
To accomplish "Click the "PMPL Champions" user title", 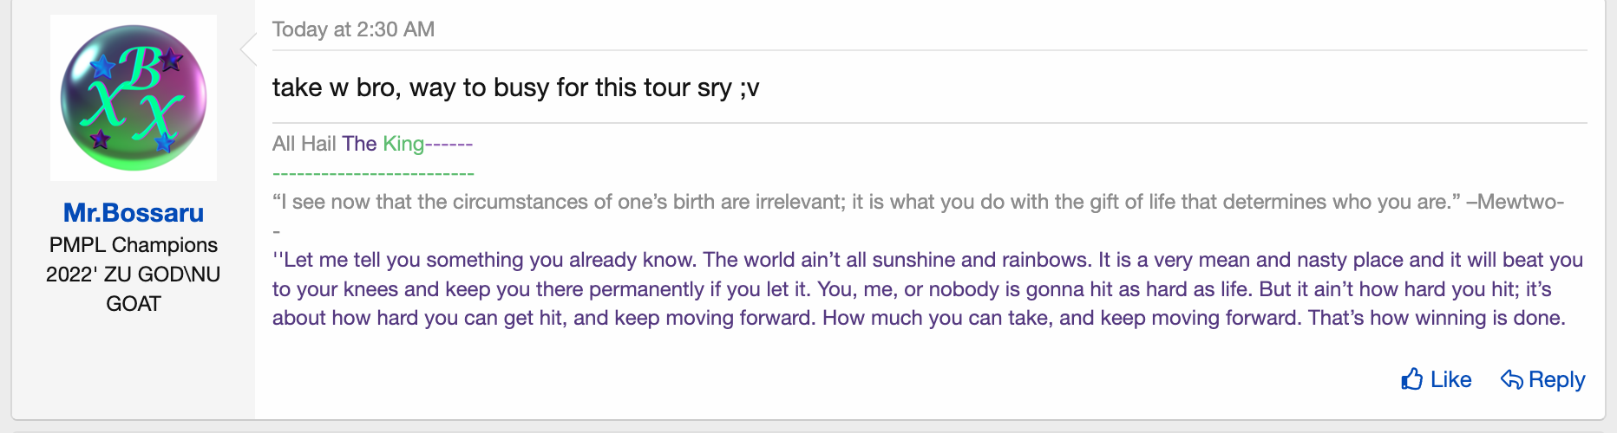I will click(134, 245).
